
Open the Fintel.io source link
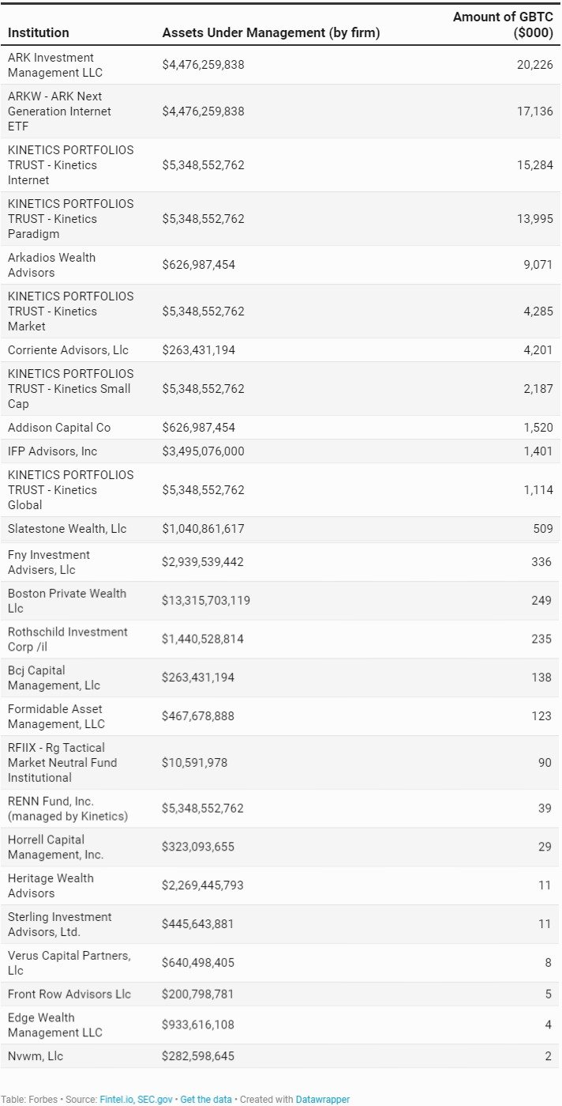click(x=116, y=1099)
